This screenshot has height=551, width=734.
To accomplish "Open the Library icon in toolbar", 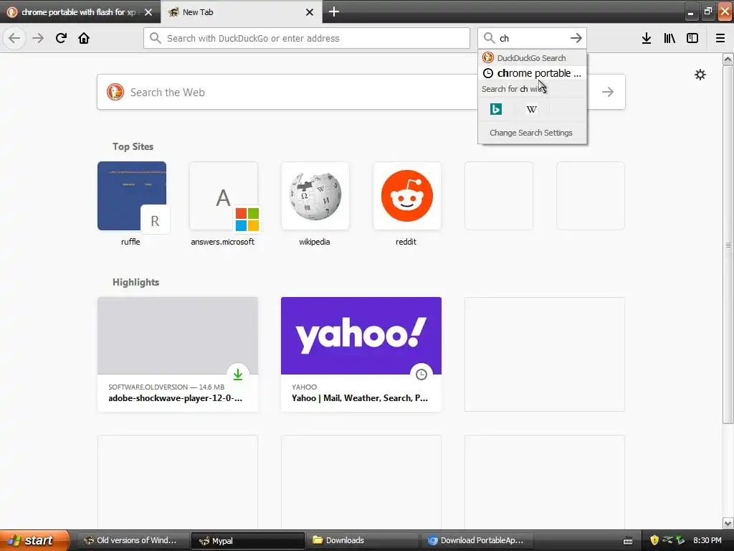I will coord(669,38).
